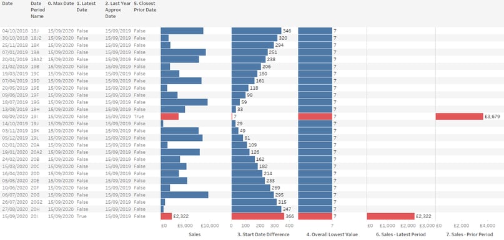Viewport: 504px width, 240px height.
Task: Click the 5. Closest Prior Date header
Action: tap(145, 7)
